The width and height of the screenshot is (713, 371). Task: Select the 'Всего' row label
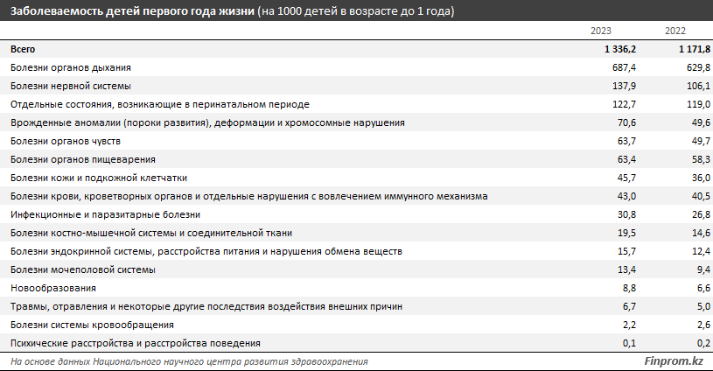(23, 49)
